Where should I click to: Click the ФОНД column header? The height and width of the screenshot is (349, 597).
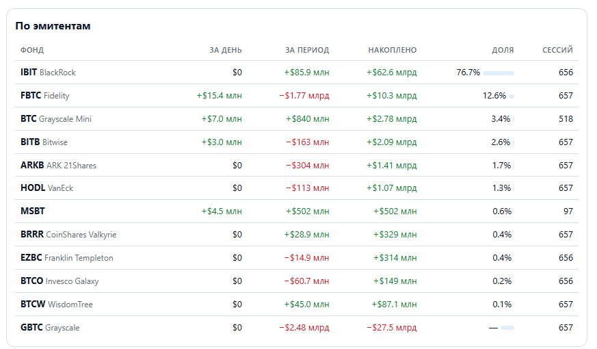(x=32, y=50)
